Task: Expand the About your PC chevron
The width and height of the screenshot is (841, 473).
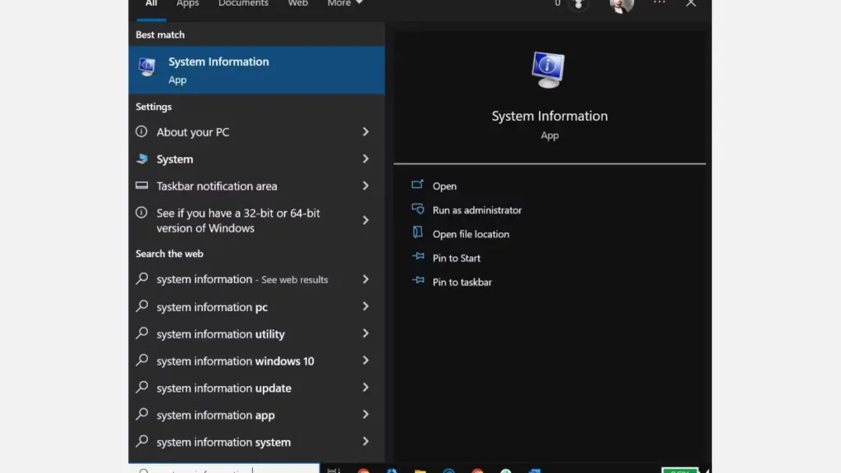Action: pyautogui.click(x=365, y=132)
